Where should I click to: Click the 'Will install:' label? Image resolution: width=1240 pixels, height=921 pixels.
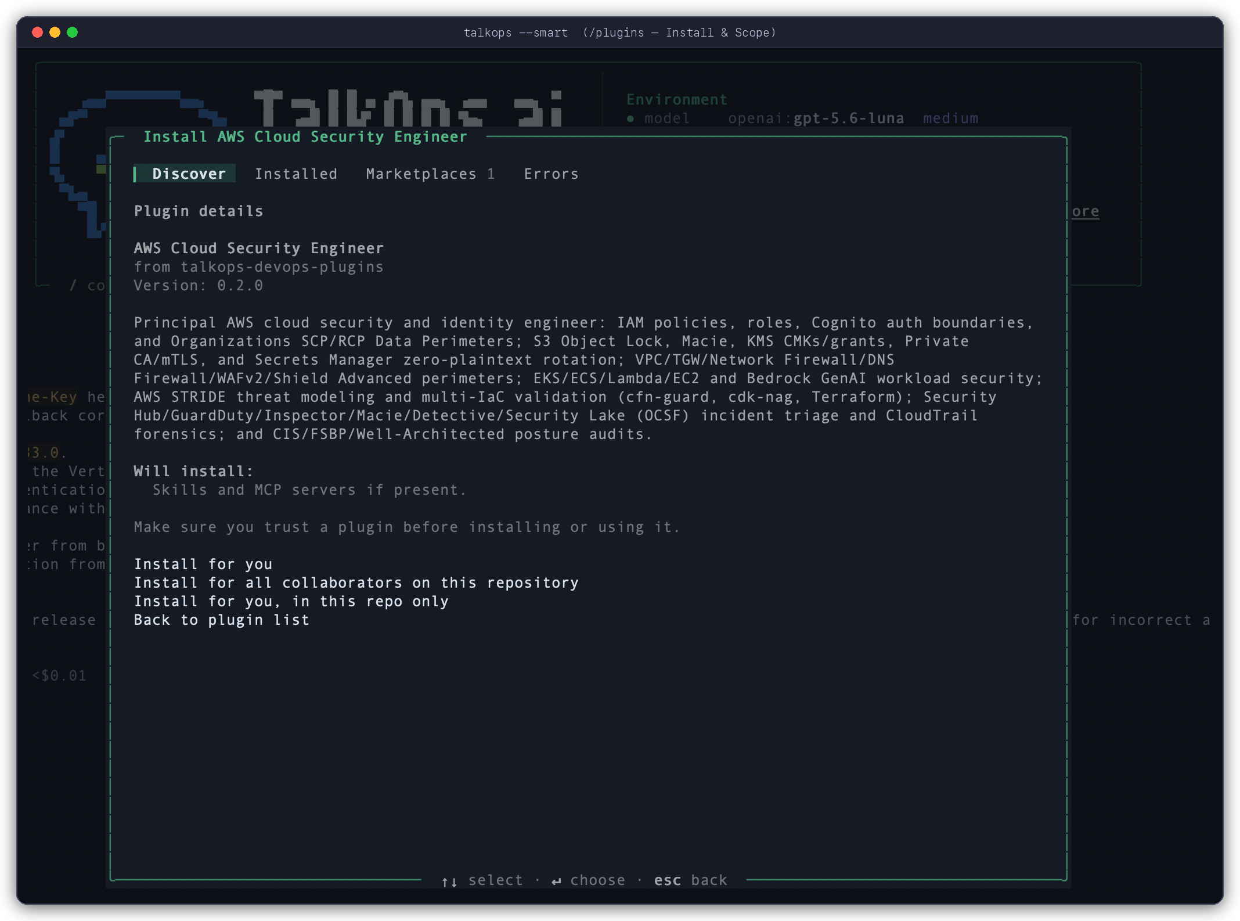tap(194, 471)
